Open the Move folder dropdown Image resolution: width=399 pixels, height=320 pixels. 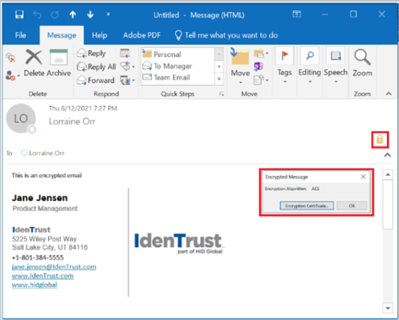240,66
